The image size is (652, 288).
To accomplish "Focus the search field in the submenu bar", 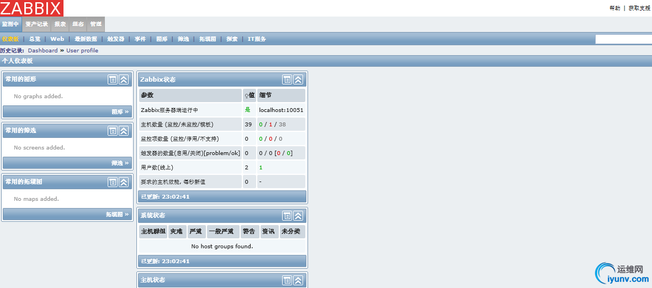I will [623, 40].
